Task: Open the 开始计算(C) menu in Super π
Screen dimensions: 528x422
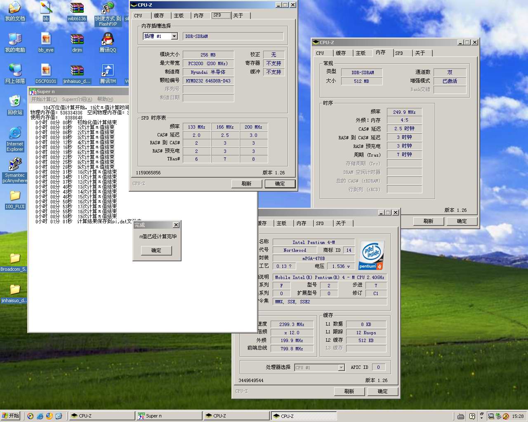Action: point(44,99)
